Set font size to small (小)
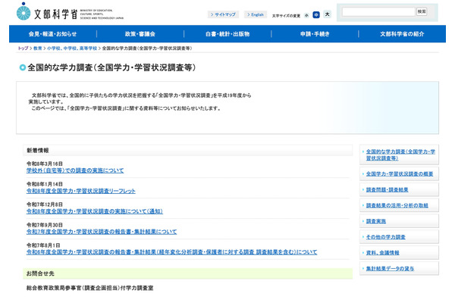This screenshot has width=455, height=303. click(306, 15)
